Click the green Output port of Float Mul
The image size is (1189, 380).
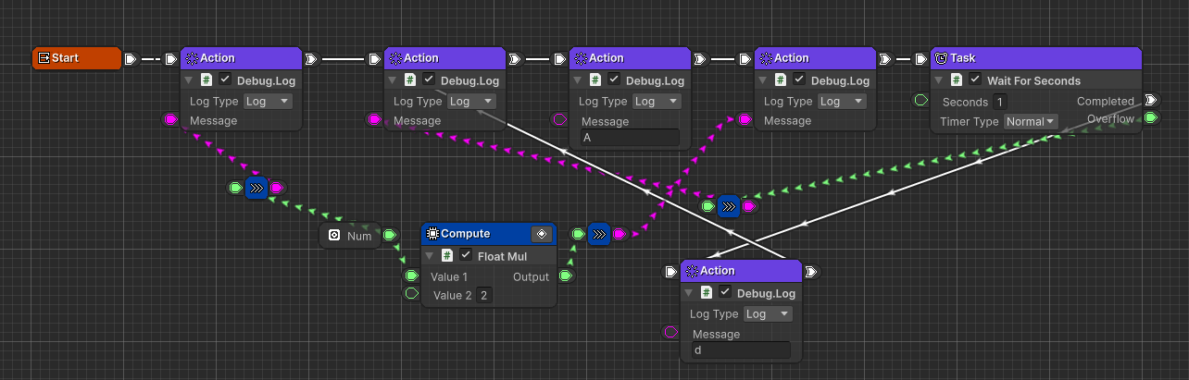[x=565, y=276]
